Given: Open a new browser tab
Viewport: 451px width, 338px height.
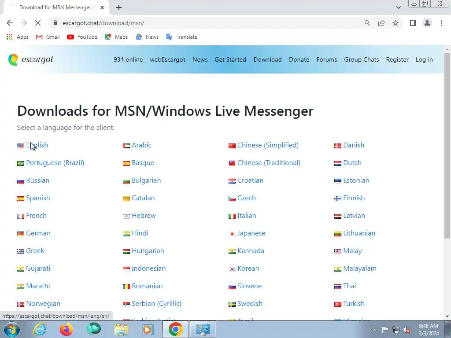Looking at the screenshot, I should [x=119, y=7].
